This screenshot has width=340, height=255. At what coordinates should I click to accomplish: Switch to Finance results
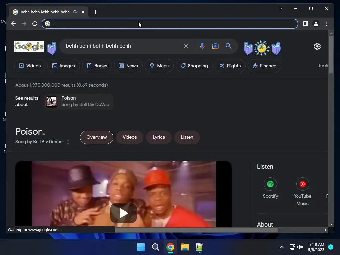click(x=264, y=66)
